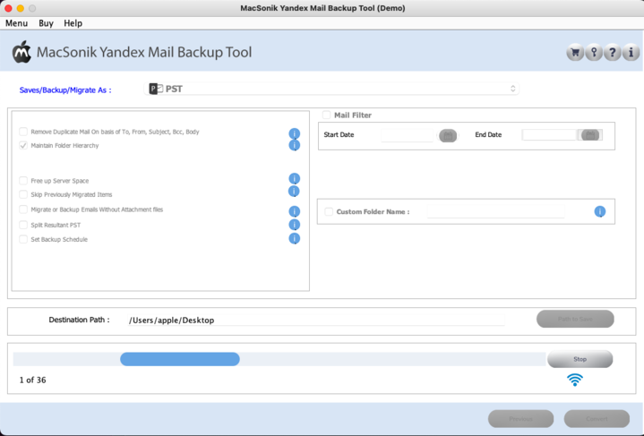Click the about info icon in header
The width and height of the screenshot is (644, 436).
click(631, 53)
